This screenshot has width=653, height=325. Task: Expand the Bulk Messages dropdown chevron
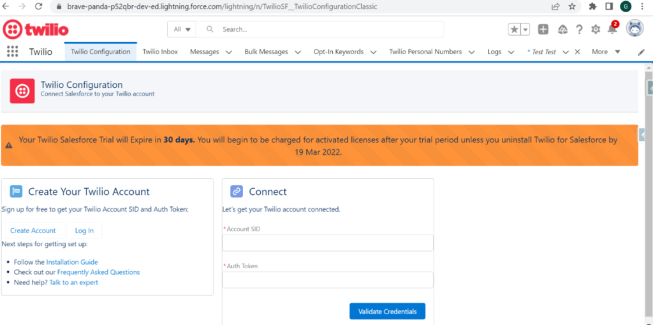pos(298,52)
